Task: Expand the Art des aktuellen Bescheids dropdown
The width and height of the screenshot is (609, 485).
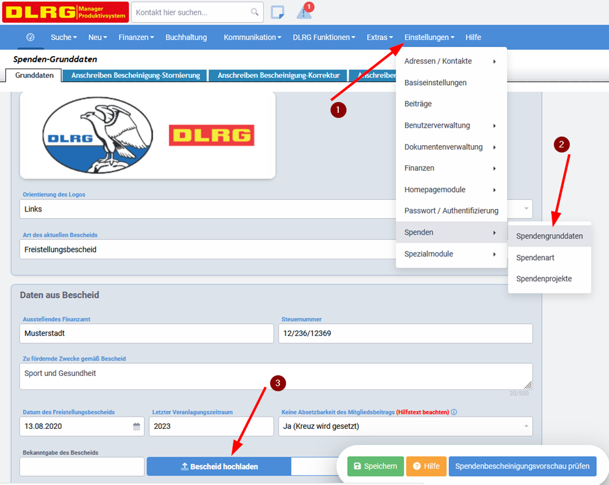Action: pyautogui.click(x=206, y=250)
